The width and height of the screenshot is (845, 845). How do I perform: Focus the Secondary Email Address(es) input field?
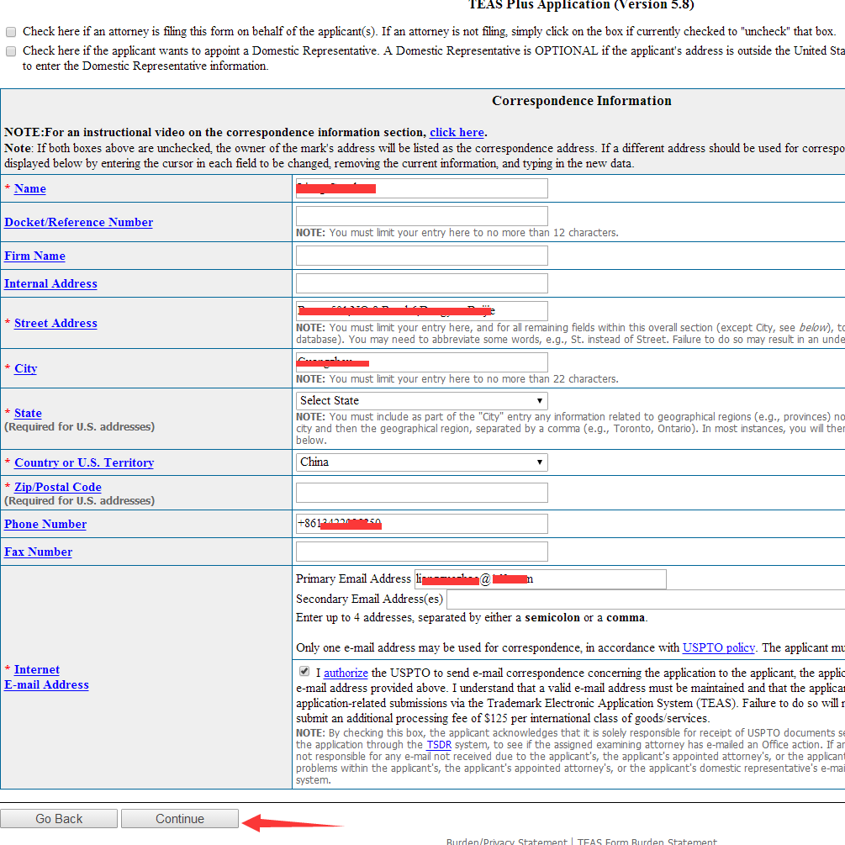[x=646, y=599]
